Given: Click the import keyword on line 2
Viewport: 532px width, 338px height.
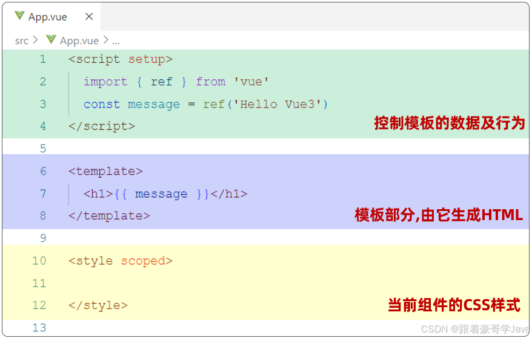Looking at the screenshot, I should (x=105, y=82).
